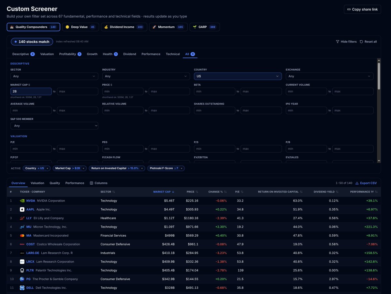
Task: Sort by the P/E column
Action: 239,192
